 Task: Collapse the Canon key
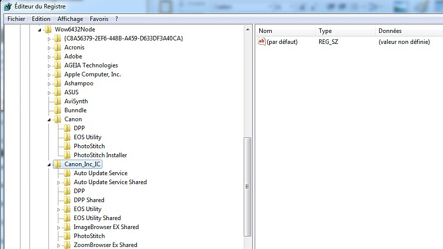(x=49, y=120)
